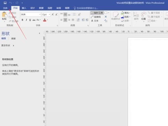Open the Font group dialog launcher
Screen dimensions: 168x126
coord(57,26)
